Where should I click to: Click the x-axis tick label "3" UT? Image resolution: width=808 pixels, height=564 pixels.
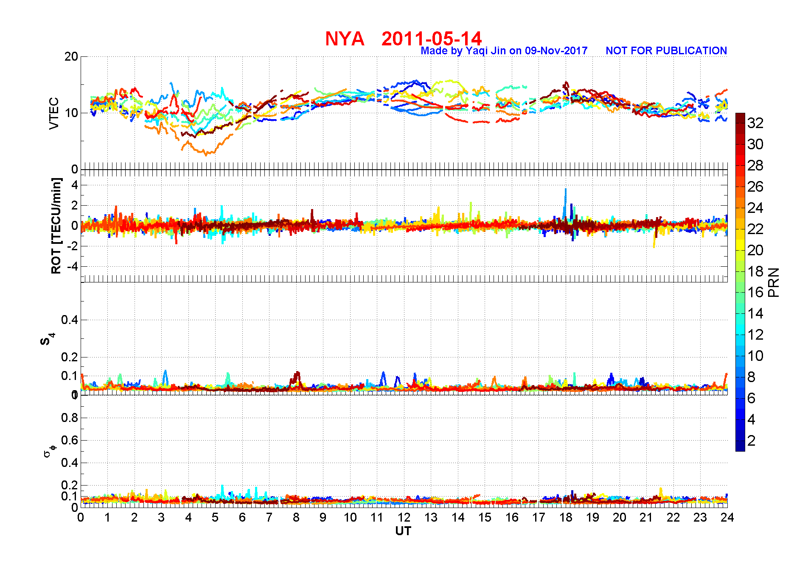click(161, 517)
